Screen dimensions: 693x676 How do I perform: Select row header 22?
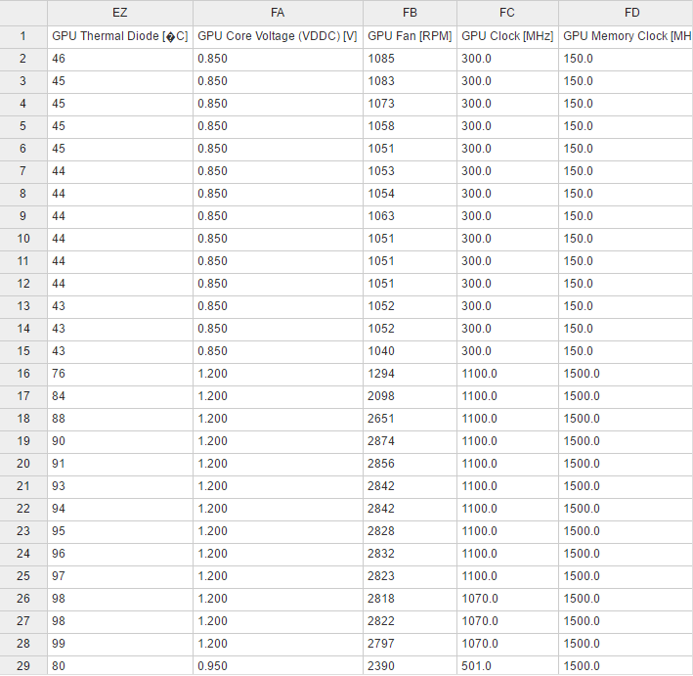[23, 509]
